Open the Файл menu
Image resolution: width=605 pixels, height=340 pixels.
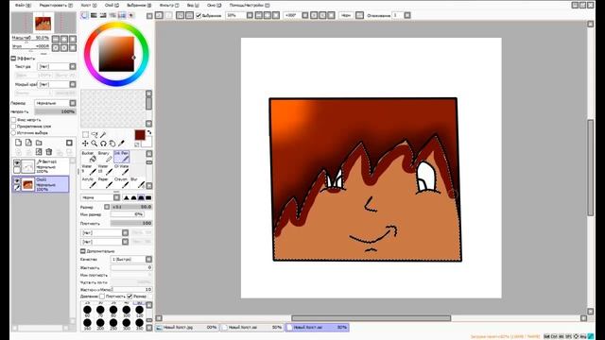tap(23, 6)
